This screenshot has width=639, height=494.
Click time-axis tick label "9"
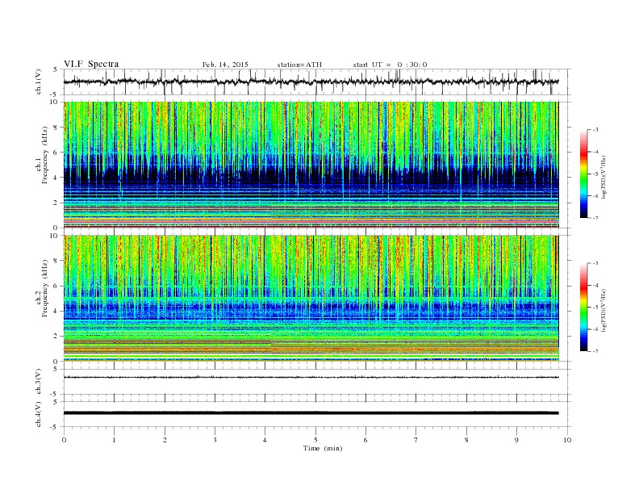[x=516, y=440]
